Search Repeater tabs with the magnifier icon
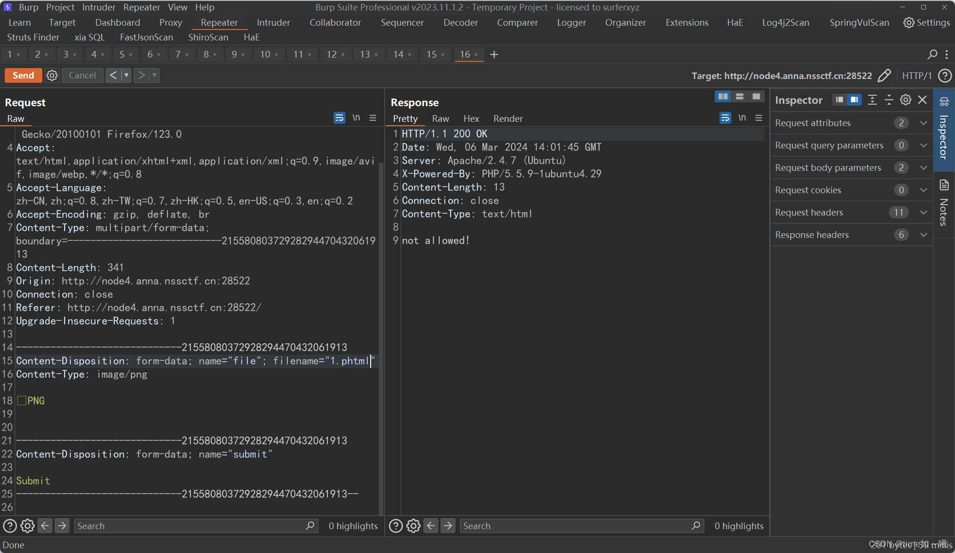This screenshot has height=553, width=955. [x=932, y=54]
